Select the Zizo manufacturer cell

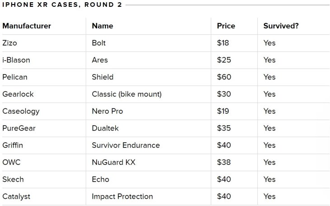[9, 43]
